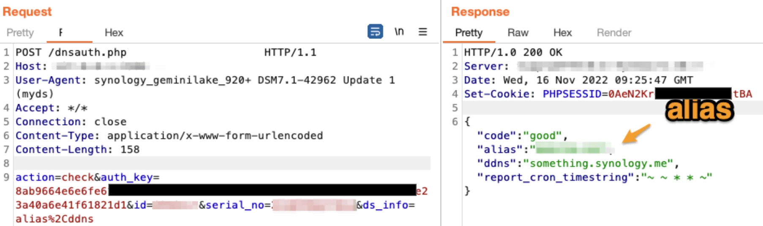Click the Content-Type header name
Viewport: 763px width, 226px height.
coord(57,136)
